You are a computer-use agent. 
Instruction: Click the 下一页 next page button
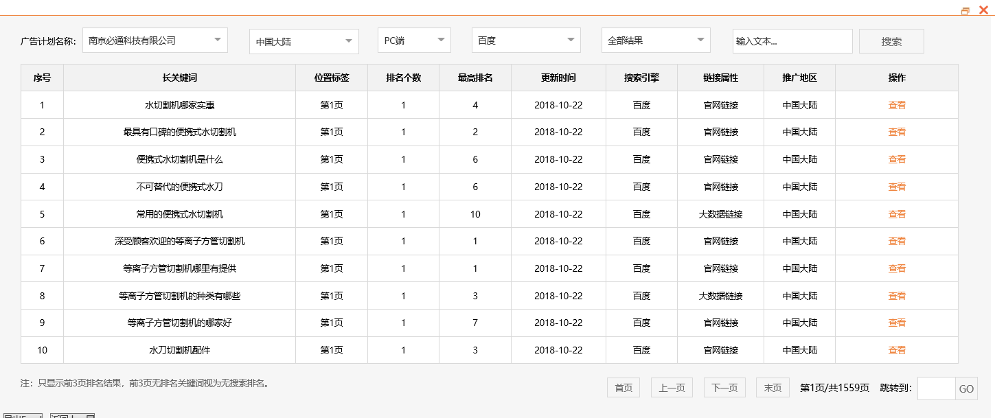pos(724,387)
